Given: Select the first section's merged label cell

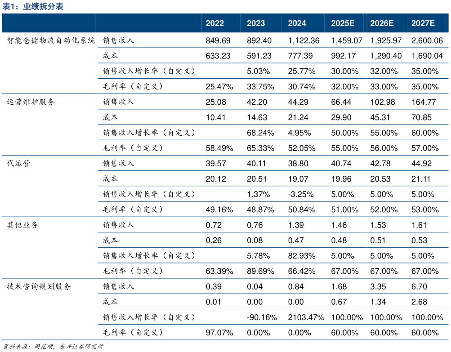Looking at the screenshot, I should [49, 63].
